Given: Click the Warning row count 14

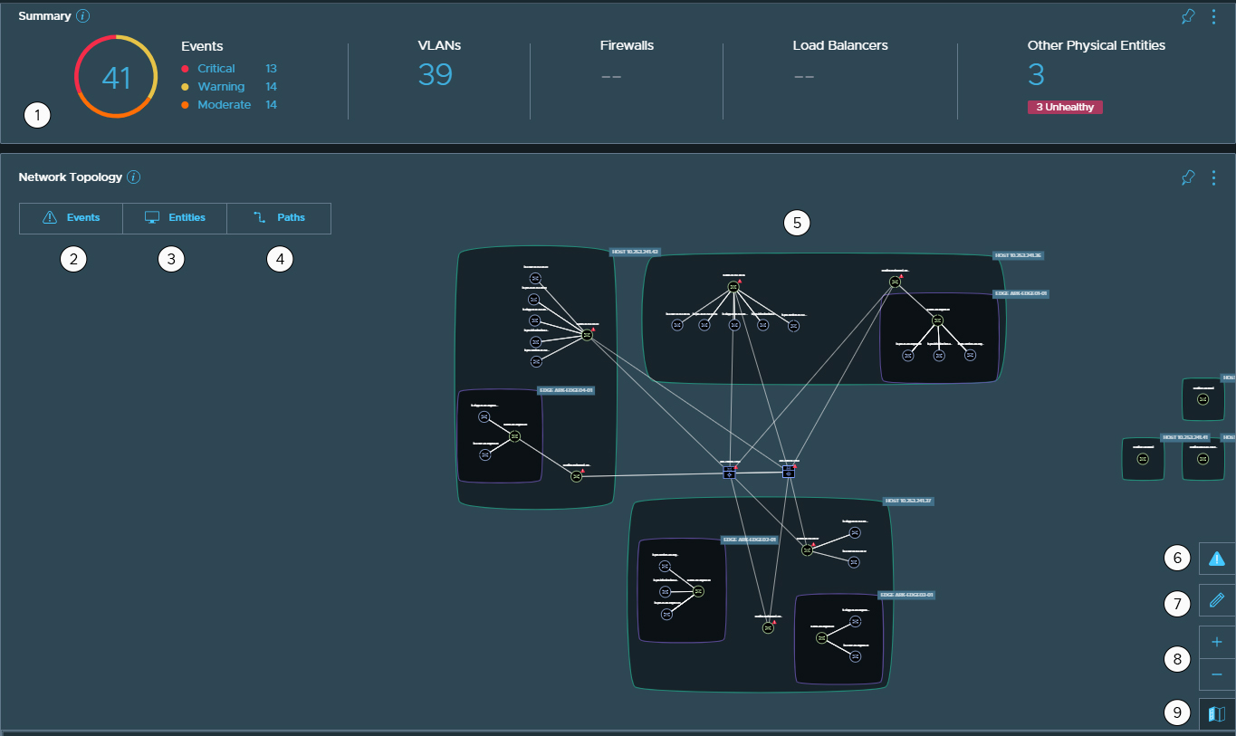Looking at the screenshot, I should point(271,87).
